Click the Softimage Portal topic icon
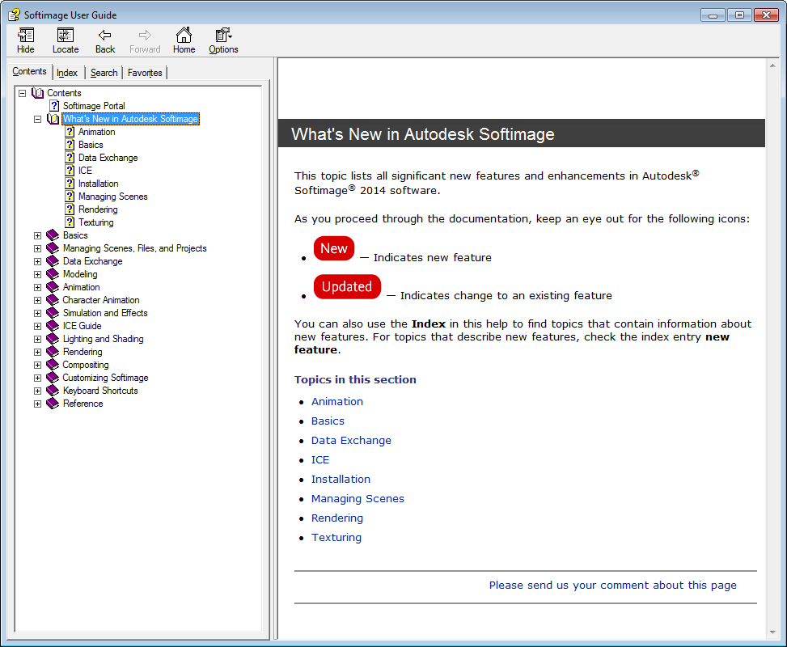Screen dimensions: 787x647 pyautogui.click(x=54, y=106)
